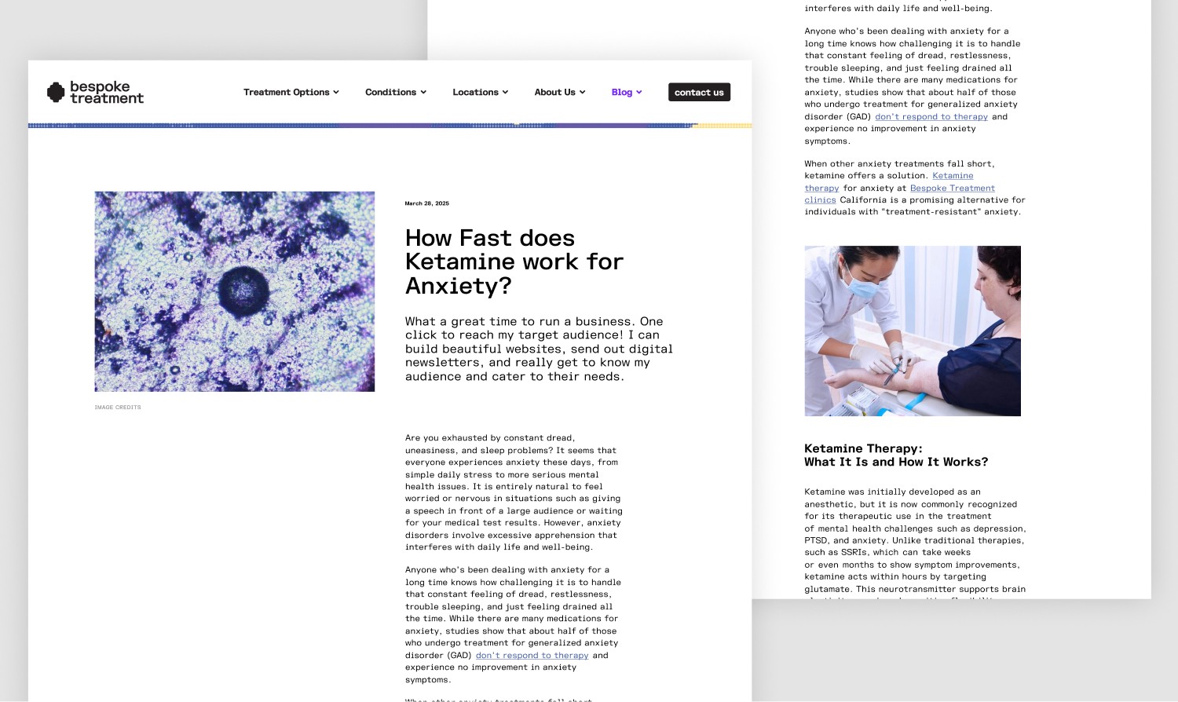This screenshot has height=702, width=1178.
Task: Click the How Fast does Ketamine headline
Action: pos(514,262)
